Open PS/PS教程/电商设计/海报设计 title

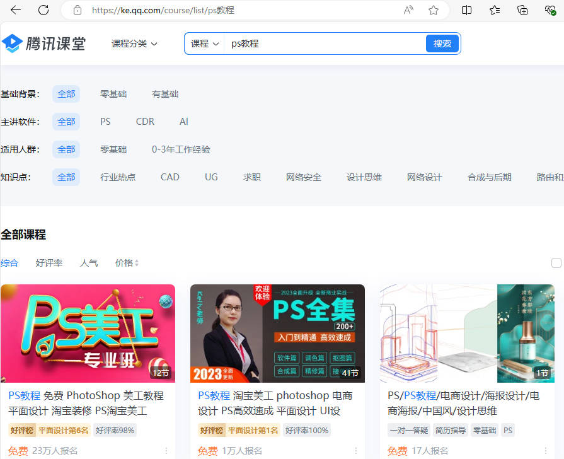click(464, 403)
